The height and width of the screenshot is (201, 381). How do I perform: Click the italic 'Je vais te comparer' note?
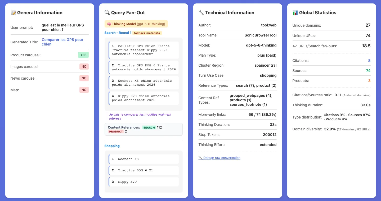pyautogui.click(x=140, y=116)
